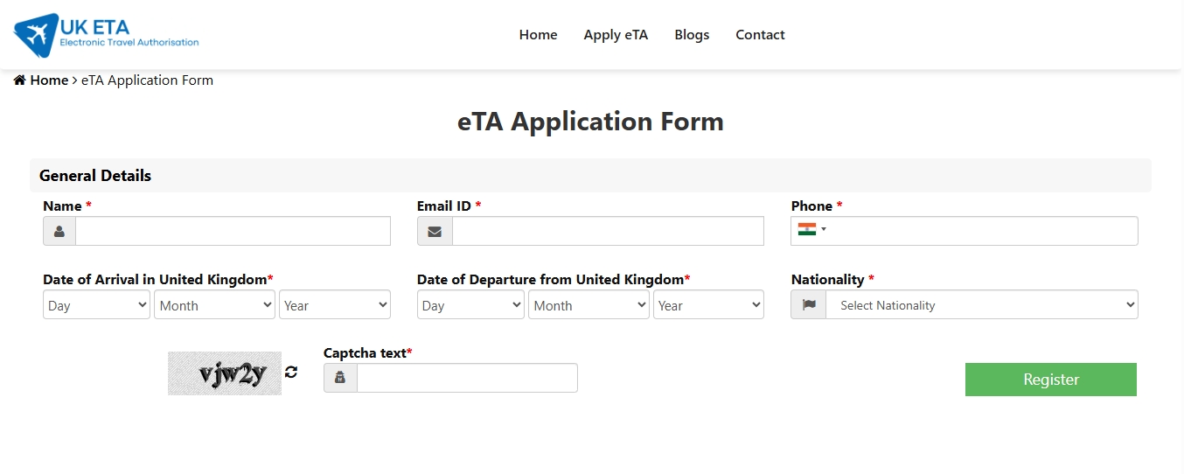The width and height of the screenshot is (1184, 474).
Task: Click the captcha image vjw2y
Action: [x=225, y=373]
